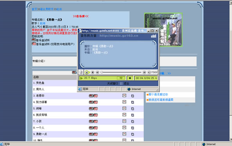
Task: Click the envelope icon for song 7 小孩
Action: (124, 121)
